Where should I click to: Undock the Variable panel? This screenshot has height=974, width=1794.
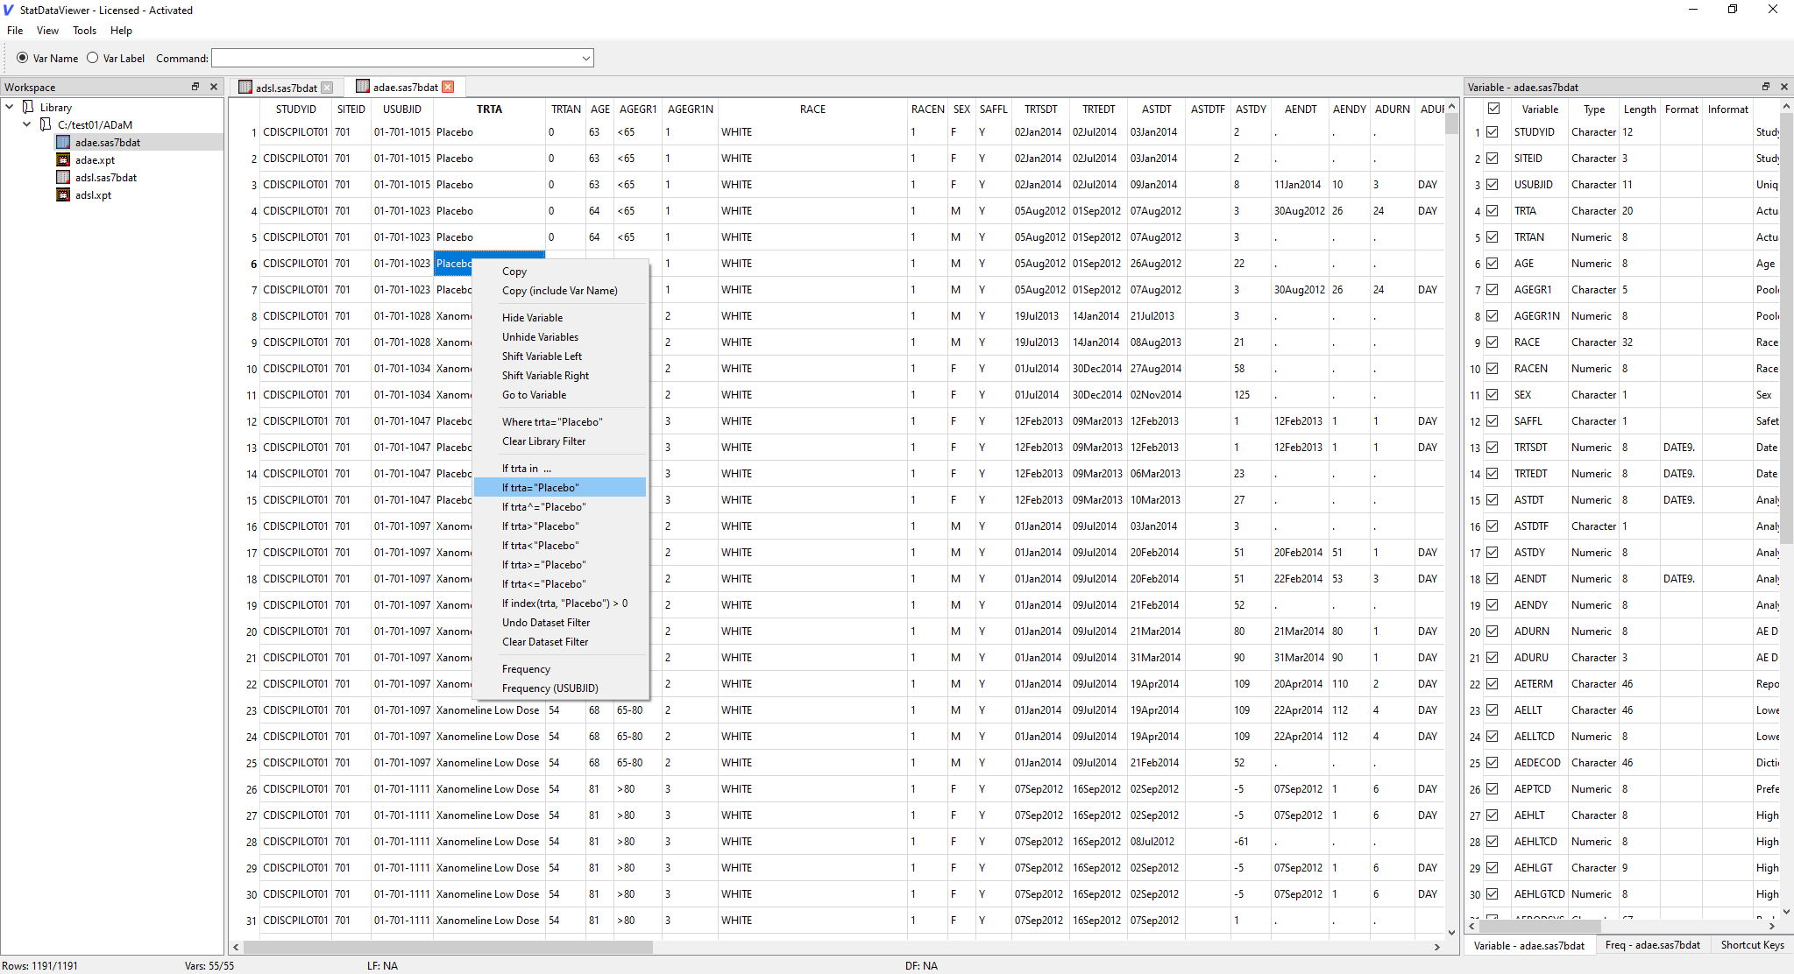pyautogui.click(x=1766, y=87)
